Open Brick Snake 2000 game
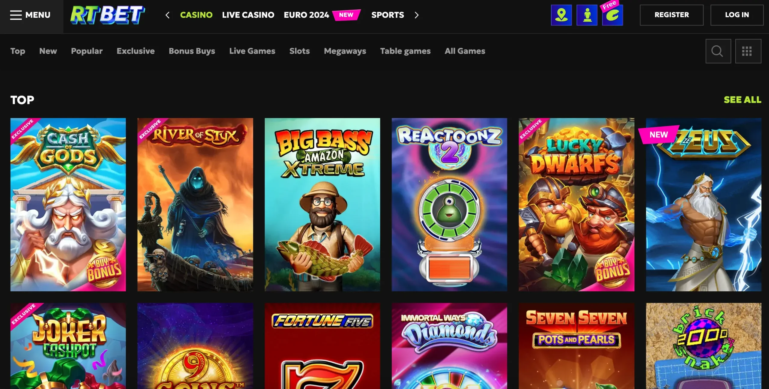The height and width of the screenshot is (389, 769). (704, 346)
